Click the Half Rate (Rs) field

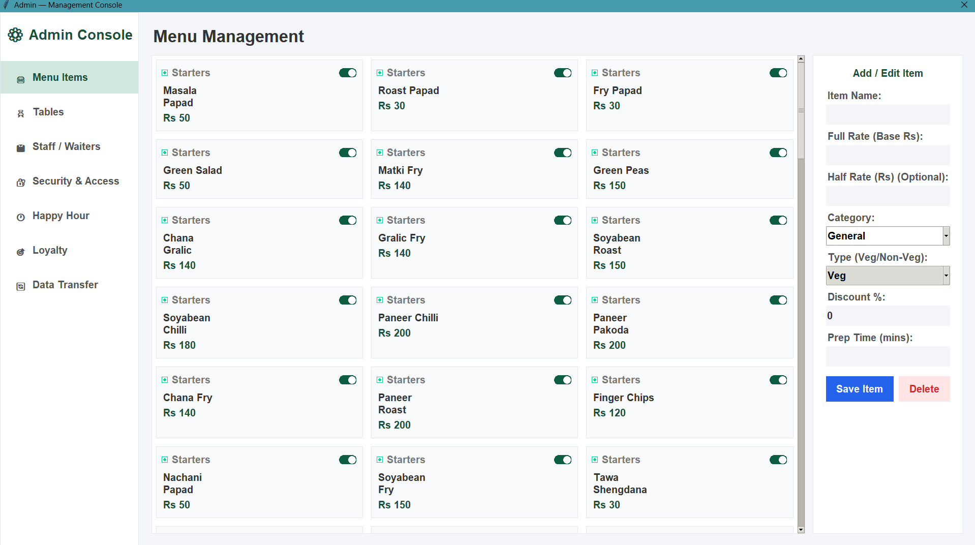(888, 196)
